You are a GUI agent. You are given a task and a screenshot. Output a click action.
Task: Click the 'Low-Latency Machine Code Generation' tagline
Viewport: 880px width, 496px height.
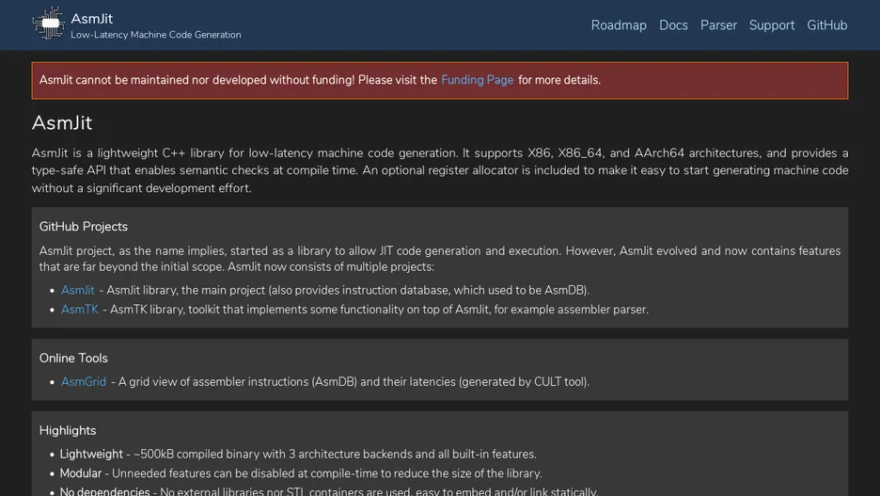(x=155, y=35)
